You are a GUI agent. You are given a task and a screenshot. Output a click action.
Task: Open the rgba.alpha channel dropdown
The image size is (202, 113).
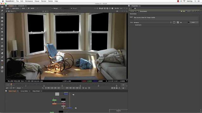16,8
